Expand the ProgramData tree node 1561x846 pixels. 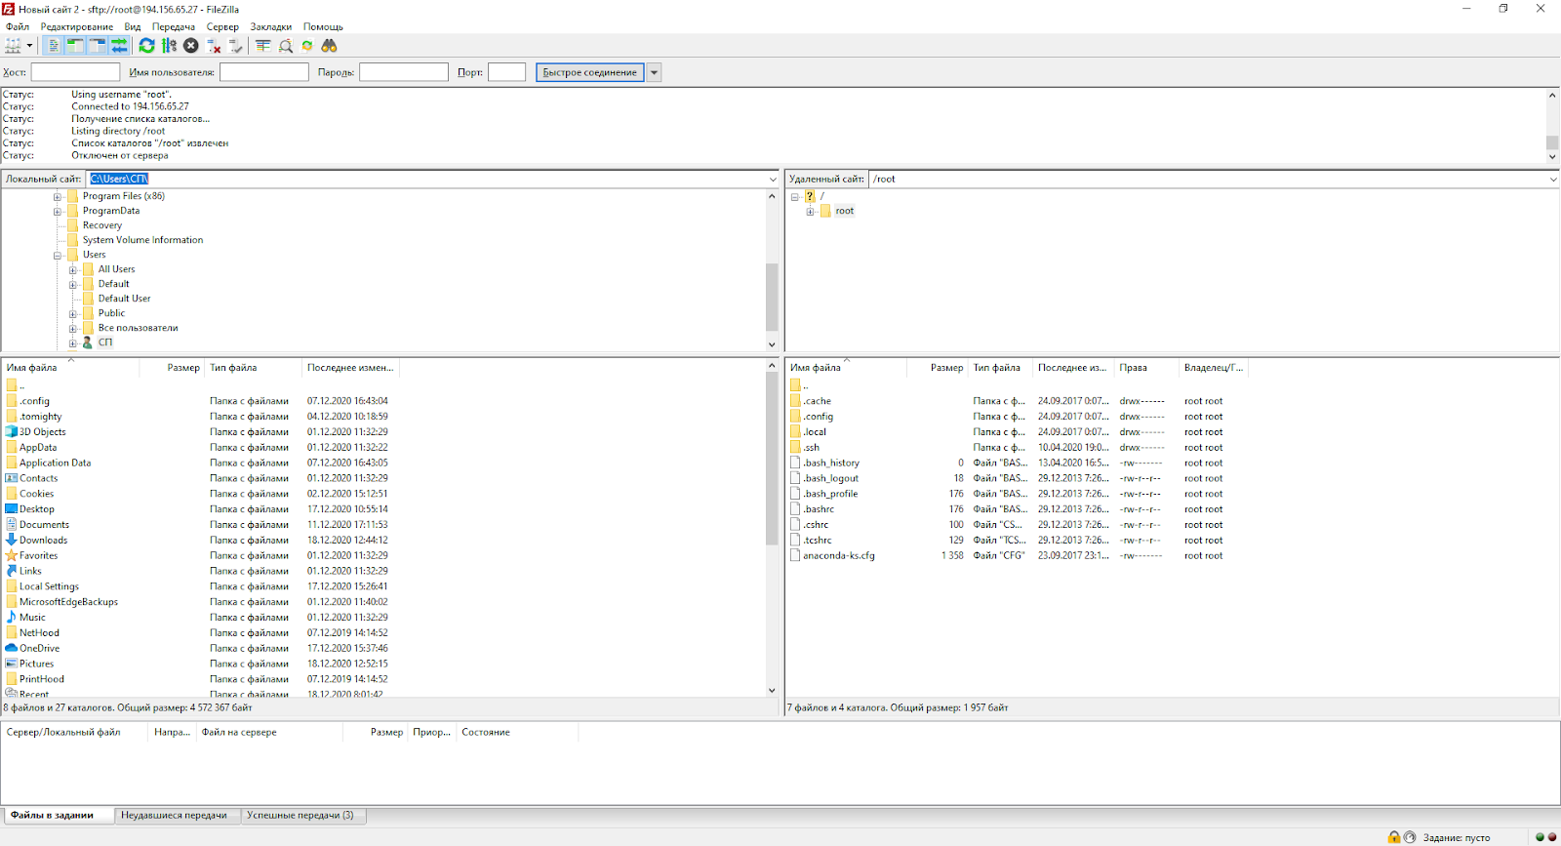tap(58, 211)
